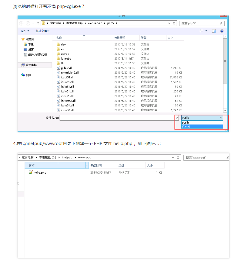Click the up-directory arrow in the php5 dialog
The height and width of the screenshot is (263, 248).
point(38,23)
